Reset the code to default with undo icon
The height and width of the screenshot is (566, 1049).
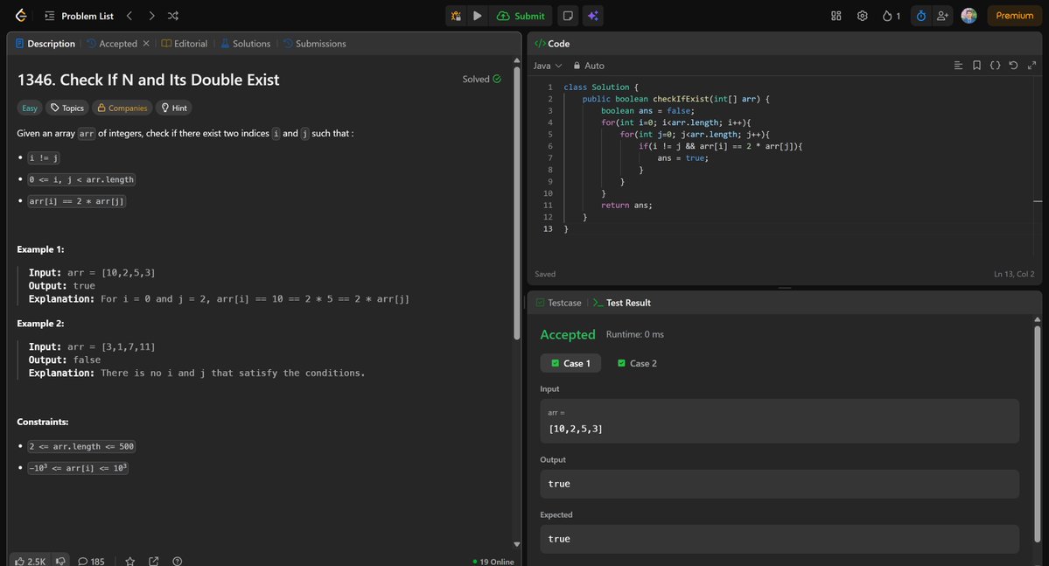[x=1012, y=65]
